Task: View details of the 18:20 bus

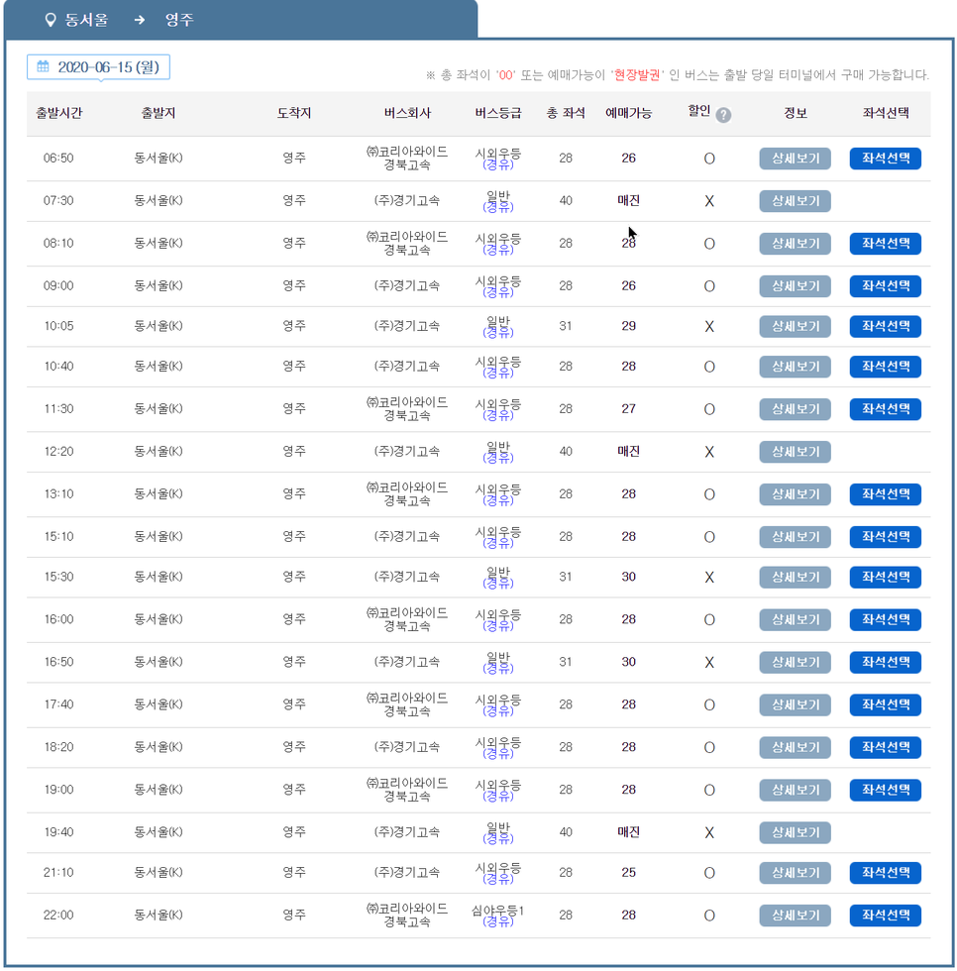Action: (795, 747)
